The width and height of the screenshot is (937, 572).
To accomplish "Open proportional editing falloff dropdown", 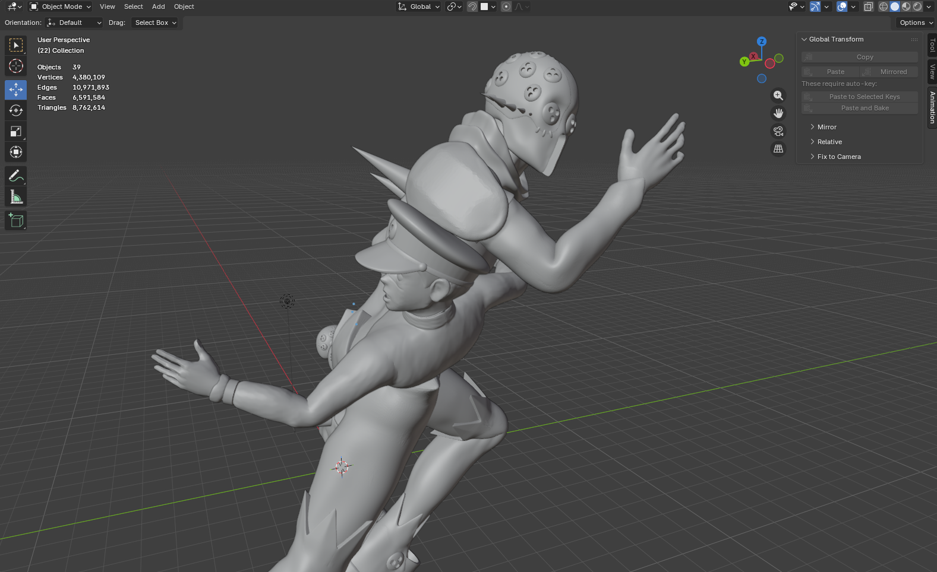I will [x=522, y=7].
